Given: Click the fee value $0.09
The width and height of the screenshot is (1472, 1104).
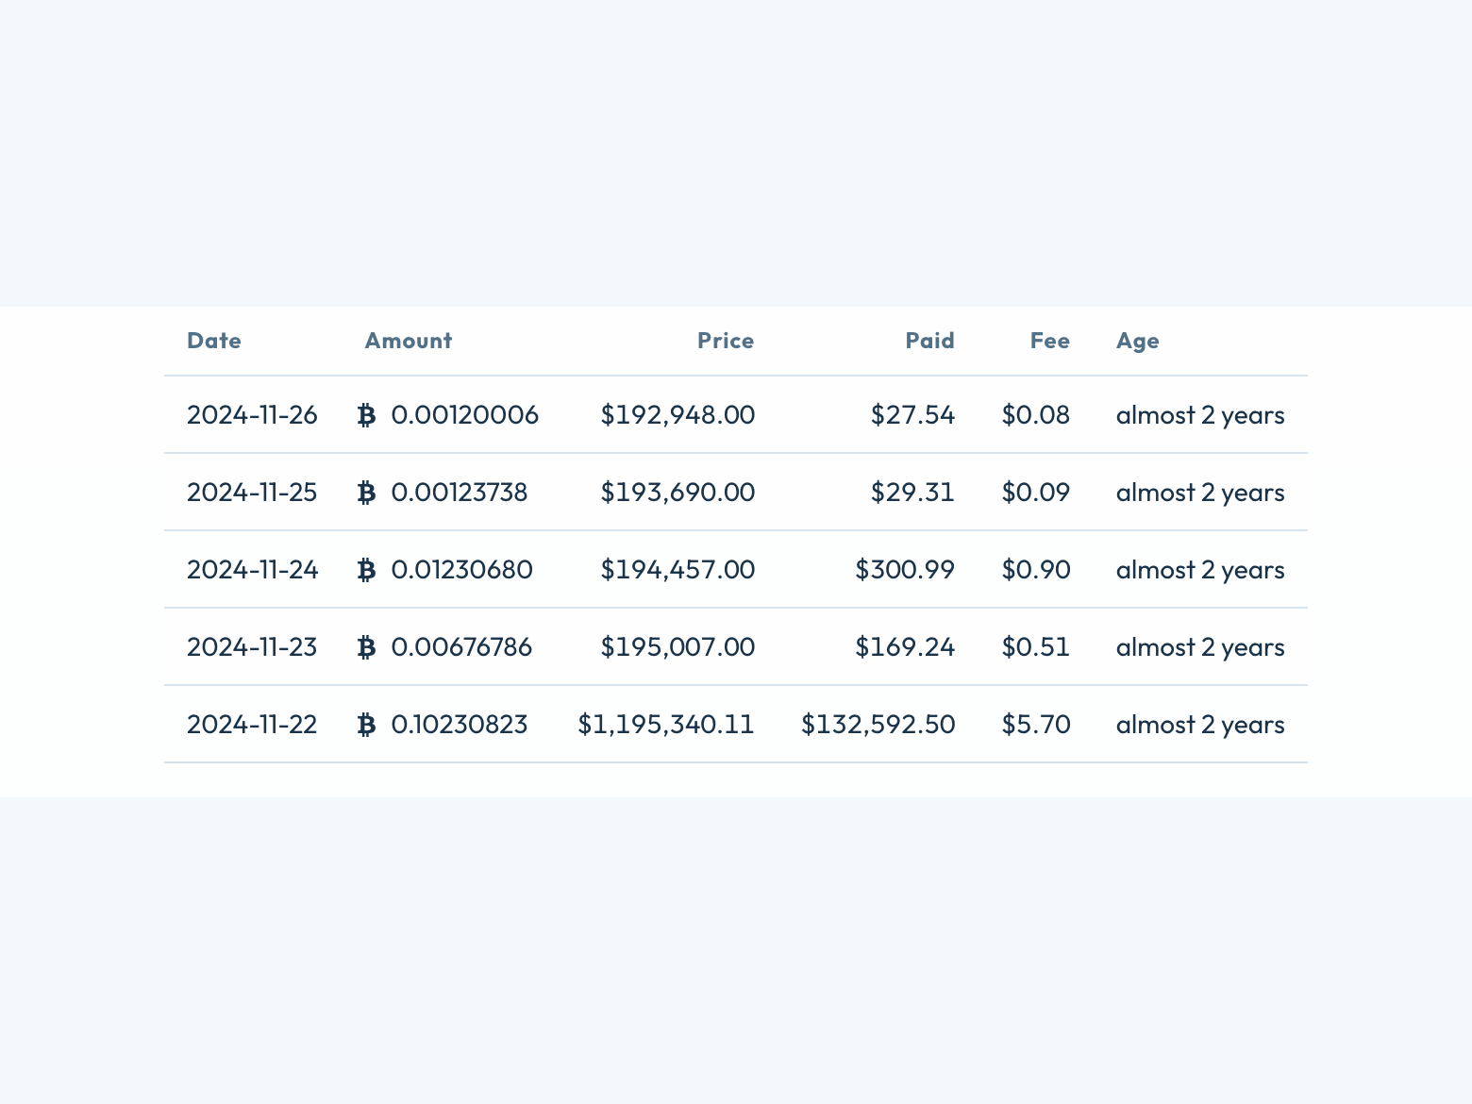Looking at the screenshot, I should tap(1036, 493).
